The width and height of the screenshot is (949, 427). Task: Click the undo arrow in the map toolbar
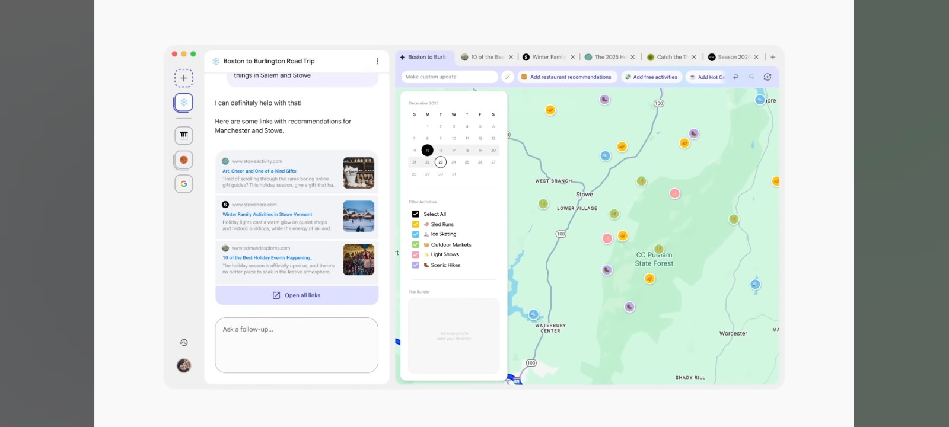[736, 77]
